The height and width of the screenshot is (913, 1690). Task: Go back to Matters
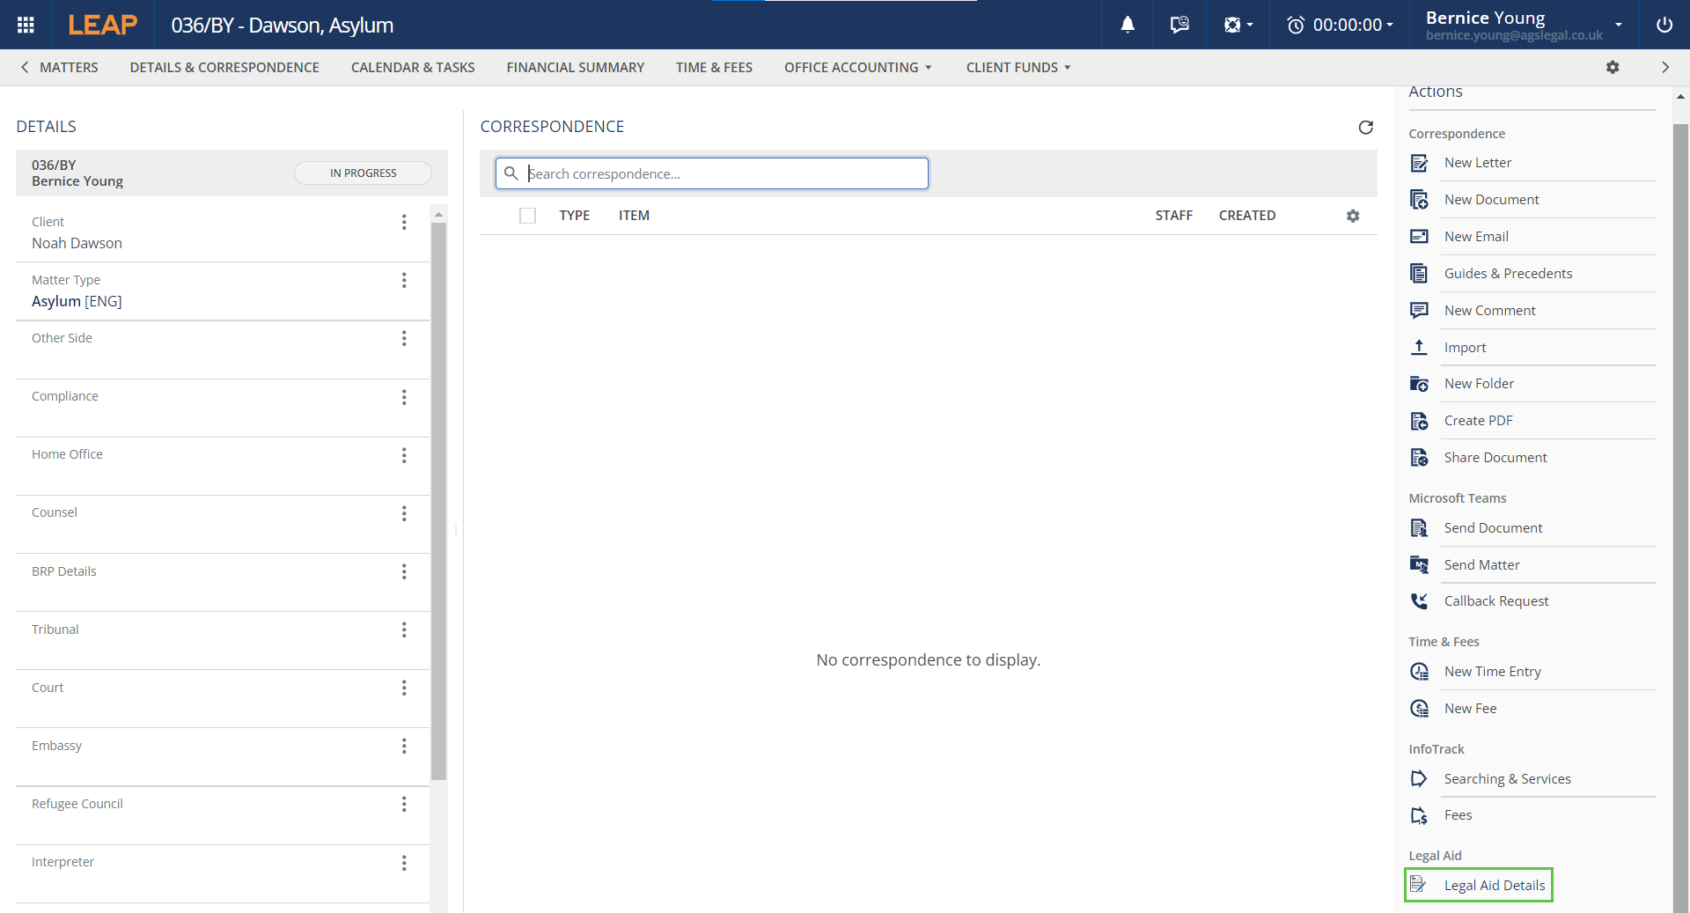tap(59, 68)
